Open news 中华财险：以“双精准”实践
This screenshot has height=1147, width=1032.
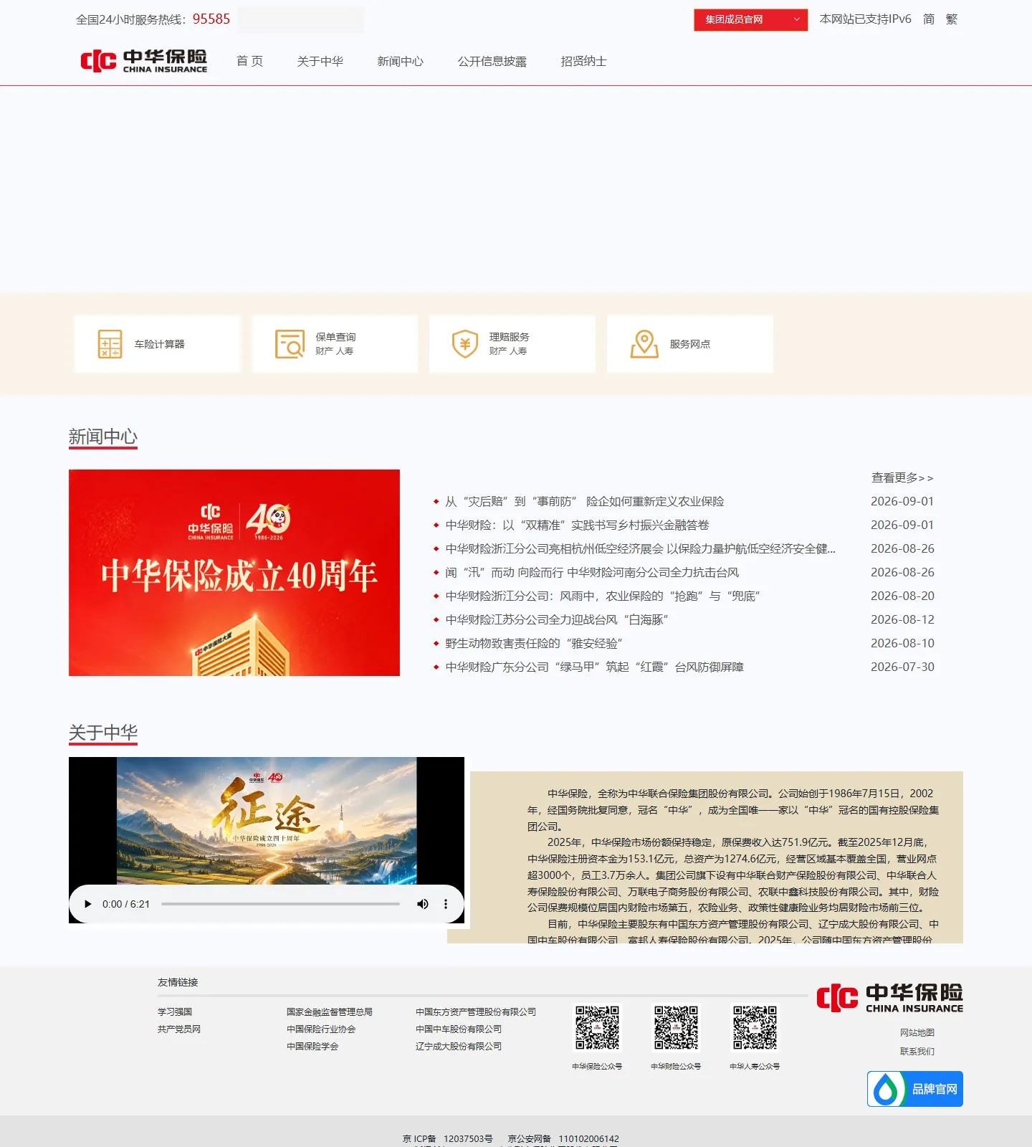(577, 525)
